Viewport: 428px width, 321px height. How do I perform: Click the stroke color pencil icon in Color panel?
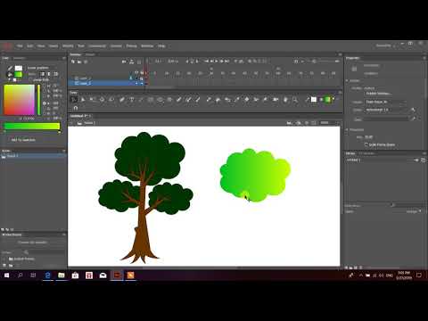click(11, 68)
